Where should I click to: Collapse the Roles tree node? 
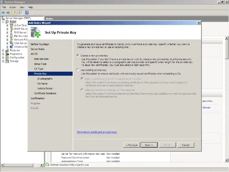pyautogui.click(x=3, y=22)
